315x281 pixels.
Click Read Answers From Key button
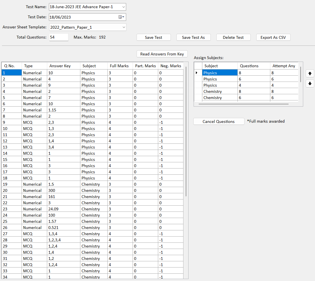point(162,54)
